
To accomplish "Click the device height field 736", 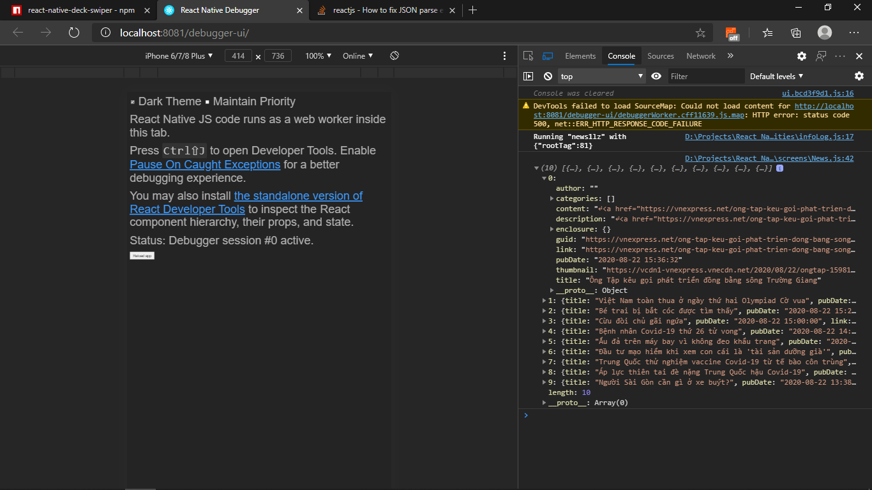I will 278,56.
